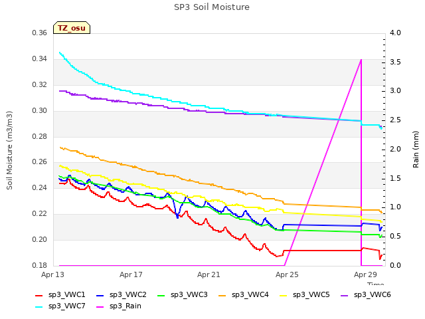Screen dimensions: 425x319
Task: Click the 1.5 rain axis value
Action: (395, 179)
